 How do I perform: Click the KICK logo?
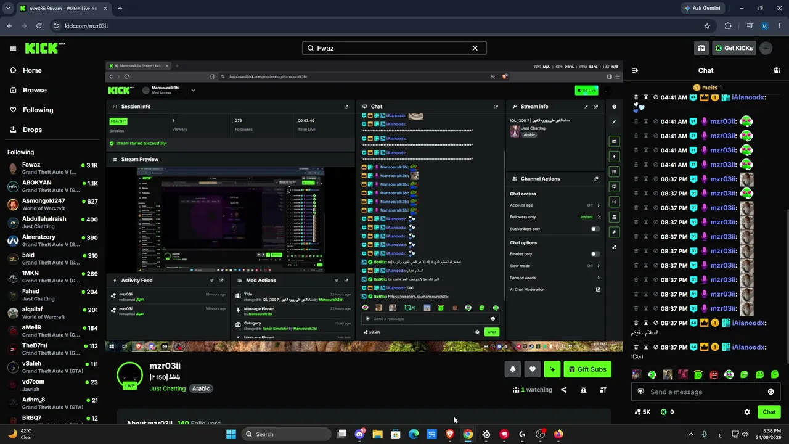tap(45, 48)
